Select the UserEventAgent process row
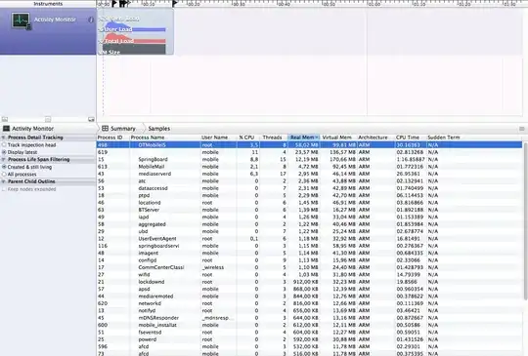 tap(309, 239)
